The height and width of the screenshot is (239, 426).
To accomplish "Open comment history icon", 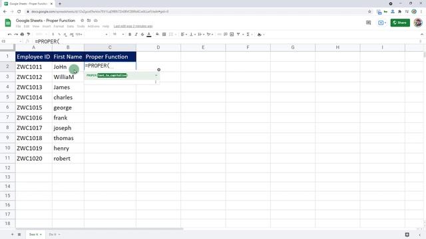I will (x=368, y=23).
